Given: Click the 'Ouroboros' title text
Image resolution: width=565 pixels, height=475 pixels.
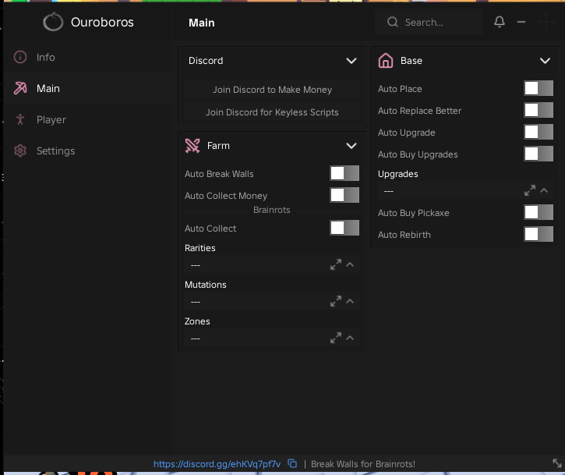Looking at the screenshot, I should [102, 22].
